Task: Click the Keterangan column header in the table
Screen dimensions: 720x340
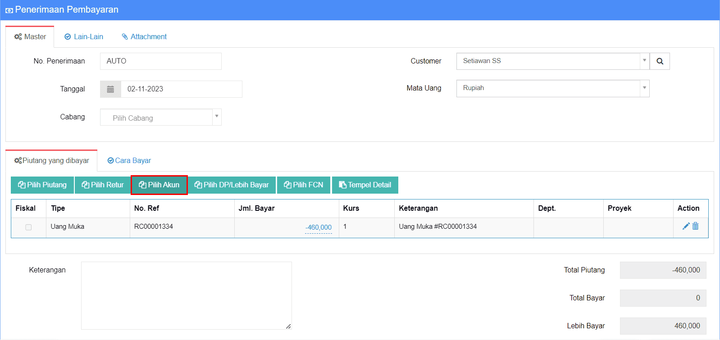Action: (464, 209)
